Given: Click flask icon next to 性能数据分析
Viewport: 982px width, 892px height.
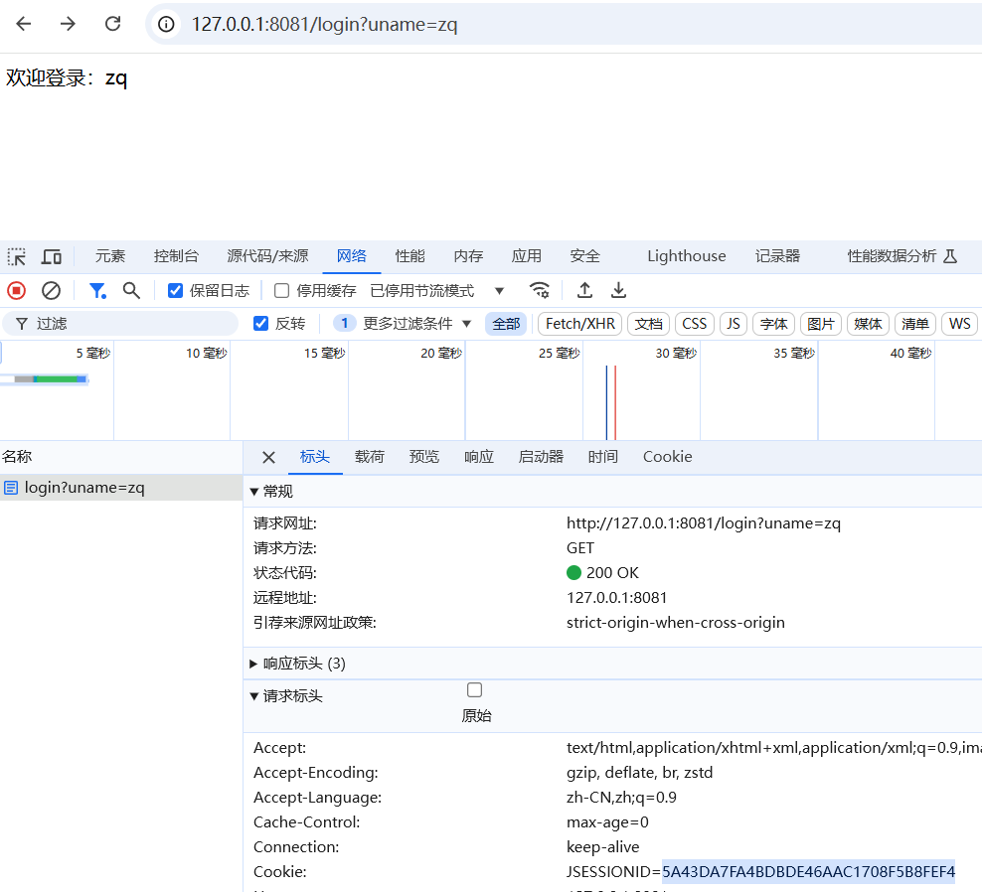Looking at the screenshot, I should tap(950, 256).
